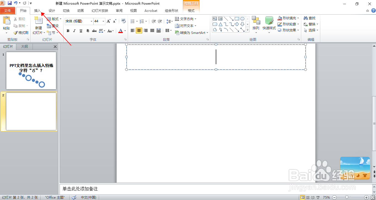Select the Down Arrow shape in gallery
The image size is (376, 200).
click(x=242, y=24)
